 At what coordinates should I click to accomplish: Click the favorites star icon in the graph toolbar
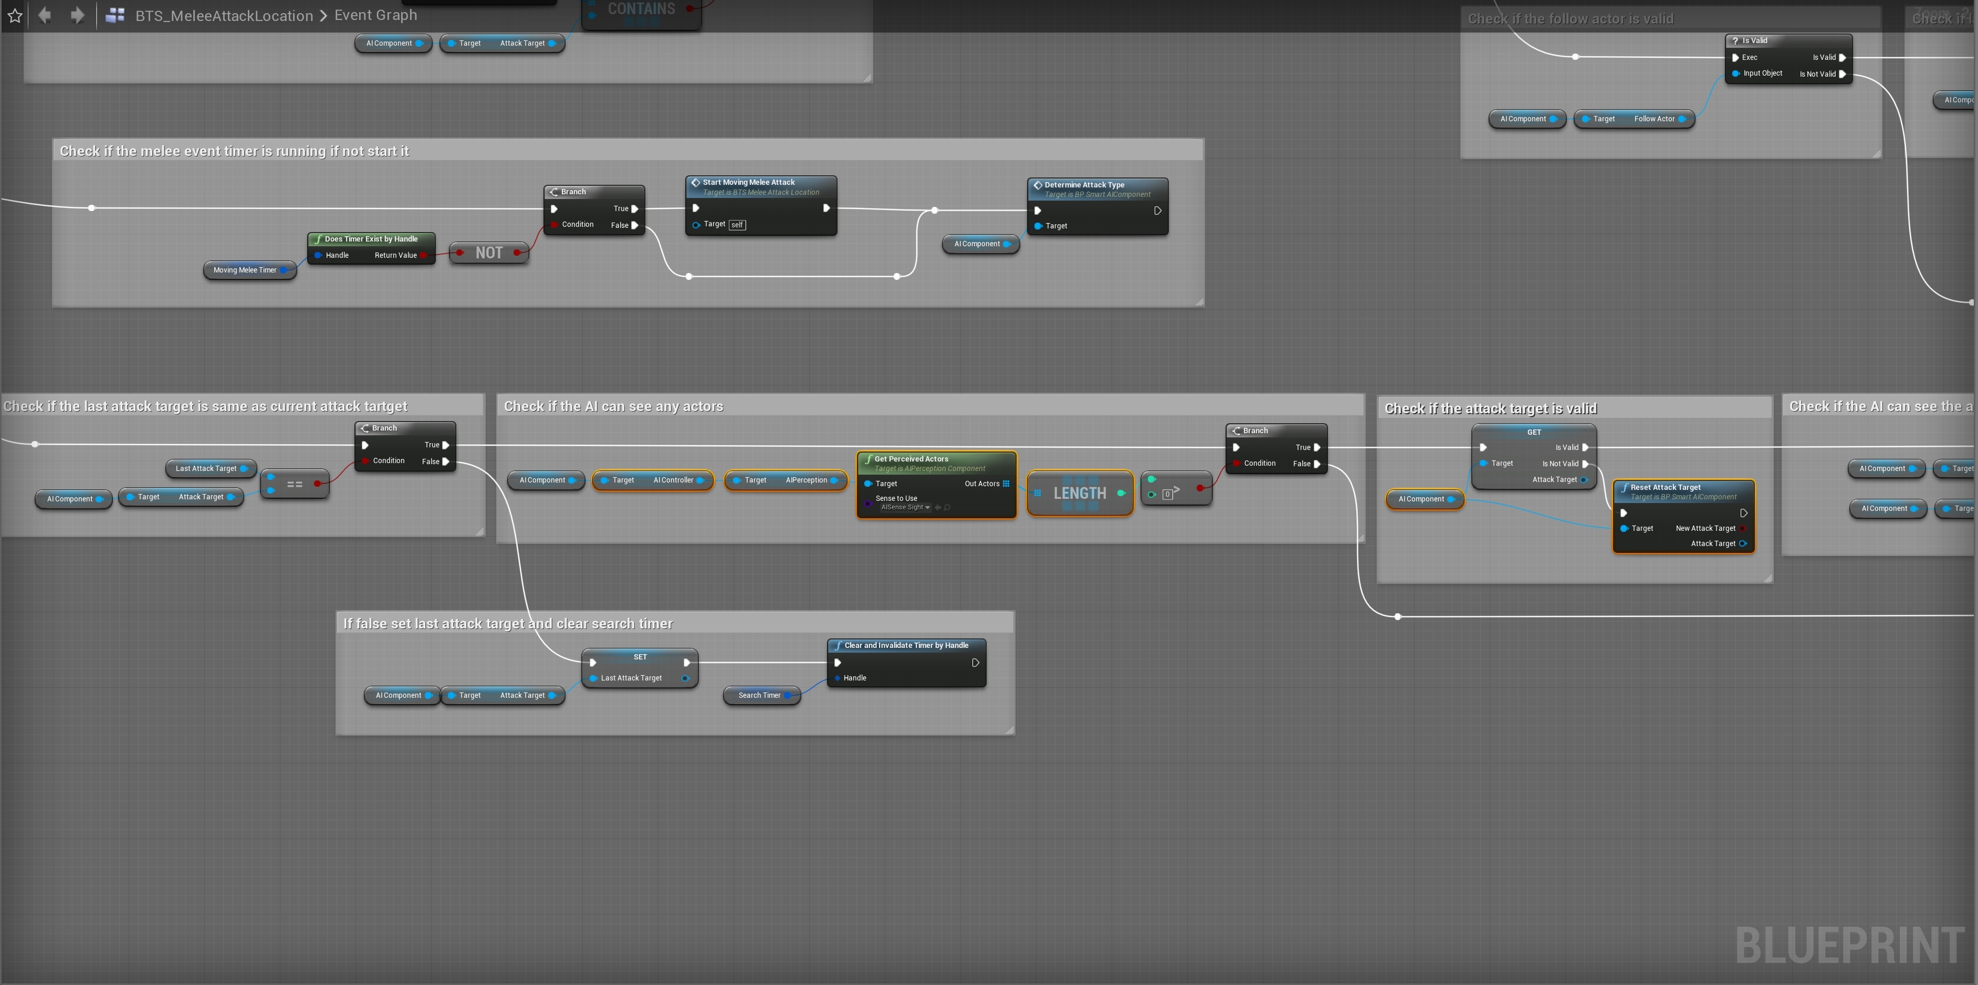[15, 15]
